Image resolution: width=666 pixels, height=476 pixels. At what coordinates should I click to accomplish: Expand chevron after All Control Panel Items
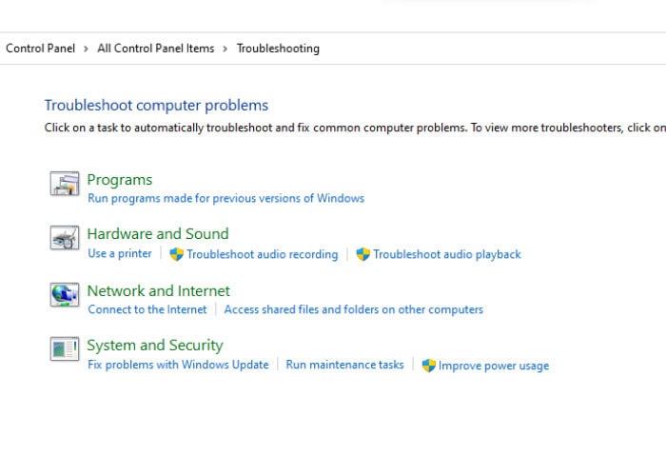point(225,49)
